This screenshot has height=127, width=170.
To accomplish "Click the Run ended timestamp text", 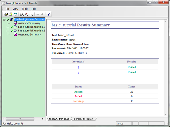I will pos(69,53).
